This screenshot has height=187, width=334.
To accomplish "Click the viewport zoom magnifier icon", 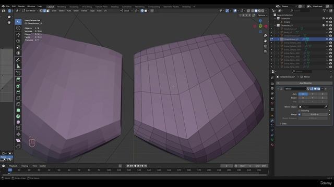I will pyautogui.click(x=265, y=35).
